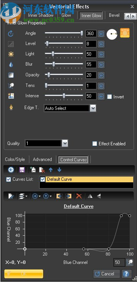Open the Advanced tab
The width and height of the screenshot is (137, 283).
[x=43, y=159]
